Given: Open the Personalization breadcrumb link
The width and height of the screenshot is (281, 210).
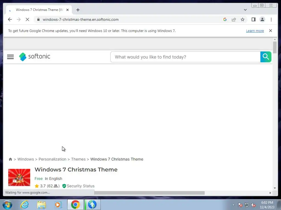Looking at the screenshot, I should click(52, 159).
